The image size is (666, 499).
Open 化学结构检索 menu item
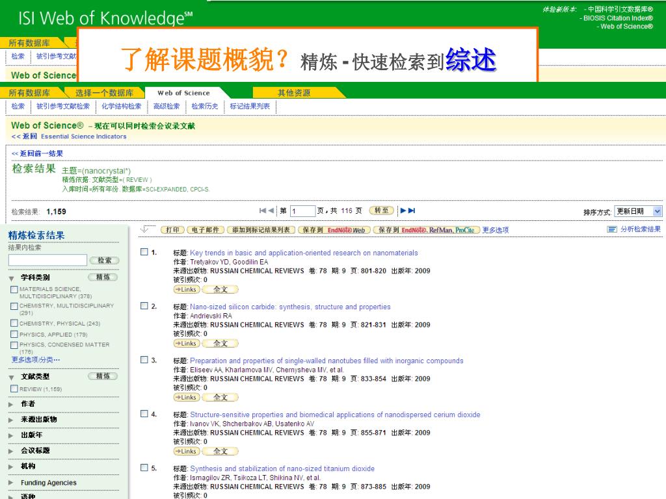[x=121, y=106]
